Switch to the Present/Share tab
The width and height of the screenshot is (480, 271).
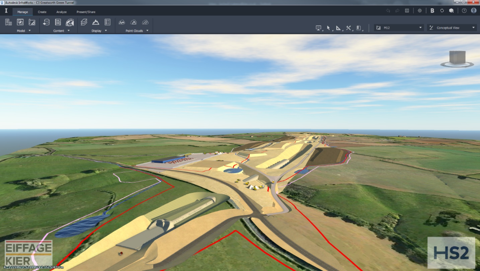pyautogui.click(x=86, y=12)
